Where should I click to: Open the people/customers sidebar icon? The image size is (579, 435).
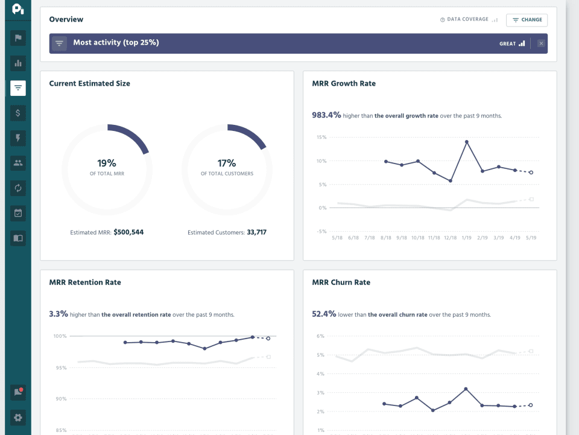pos(18,163)
